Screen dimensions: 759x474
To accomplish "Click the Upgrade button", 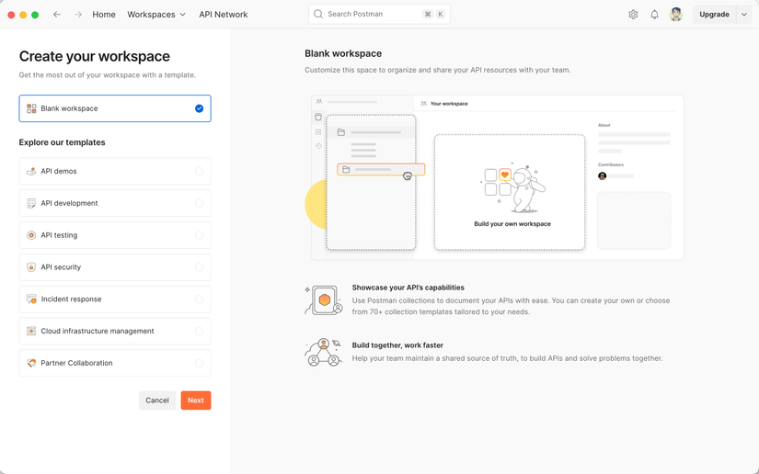I will coord(714,15).
